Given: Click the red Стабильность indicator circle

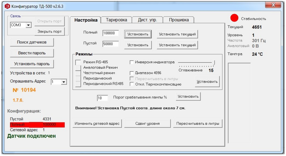Looking at the screenshot, I should pos(234,18).
